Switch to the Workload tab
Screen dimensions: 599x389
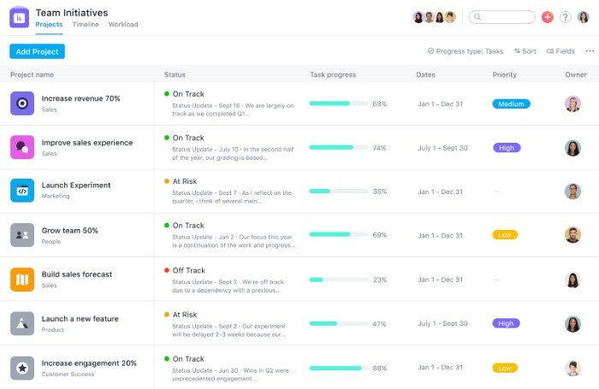(122, 25)
